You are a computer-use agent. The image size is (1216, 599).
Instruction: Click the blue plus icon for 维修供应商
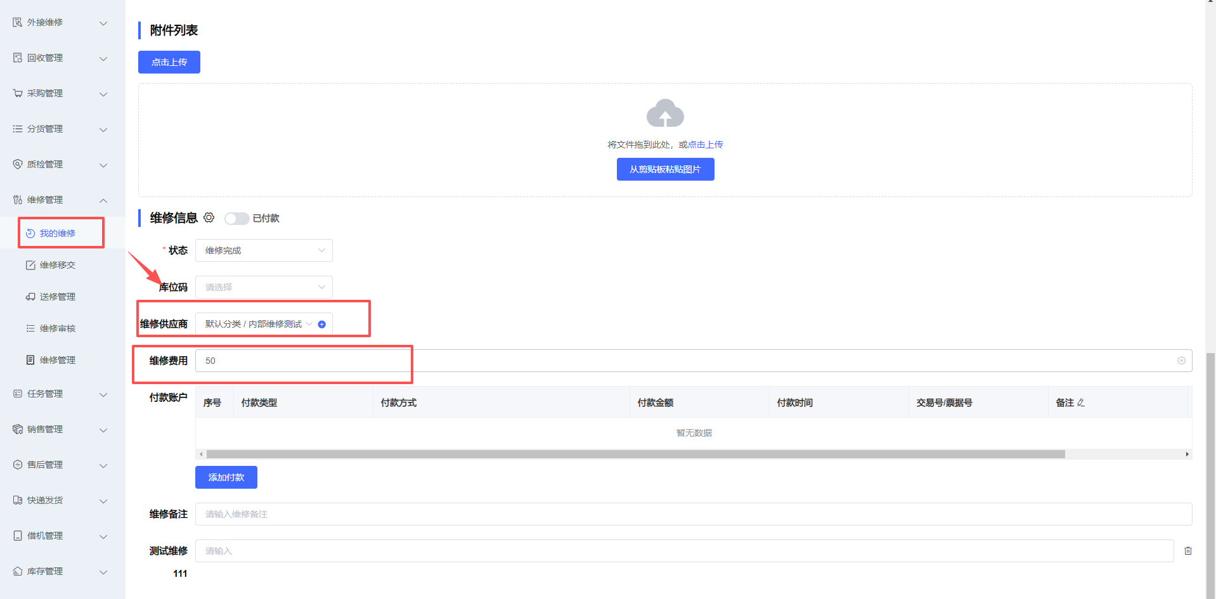(322, 325)
